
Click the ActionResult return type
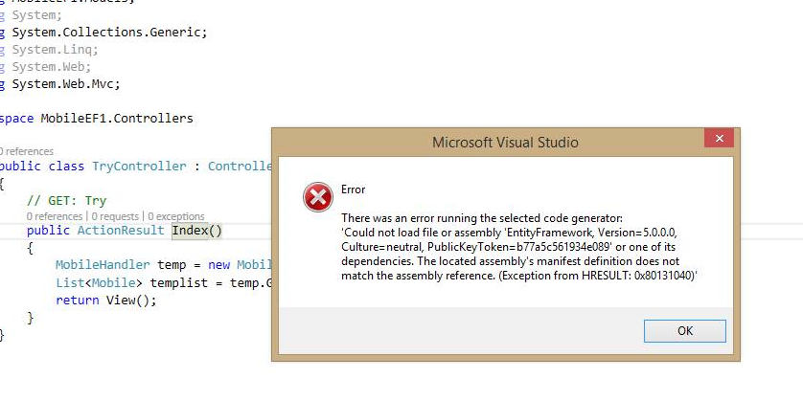[121, 231]
